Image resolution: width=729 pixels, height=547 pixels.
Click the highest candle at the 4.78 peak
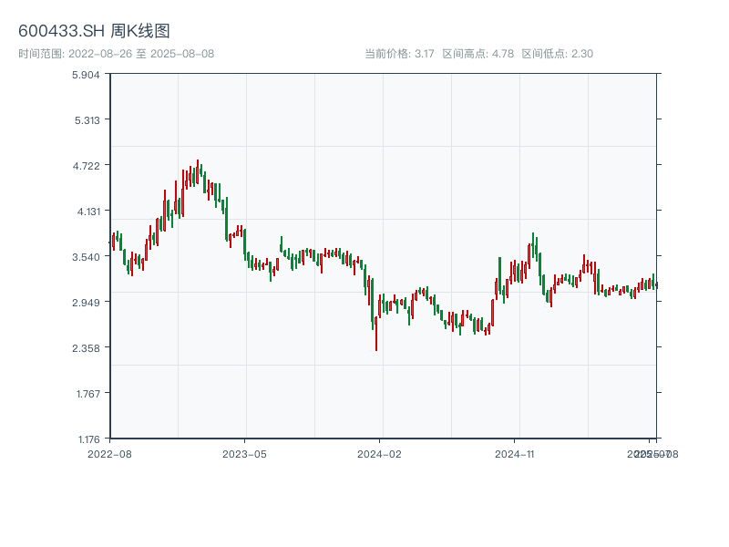(198, 171)
